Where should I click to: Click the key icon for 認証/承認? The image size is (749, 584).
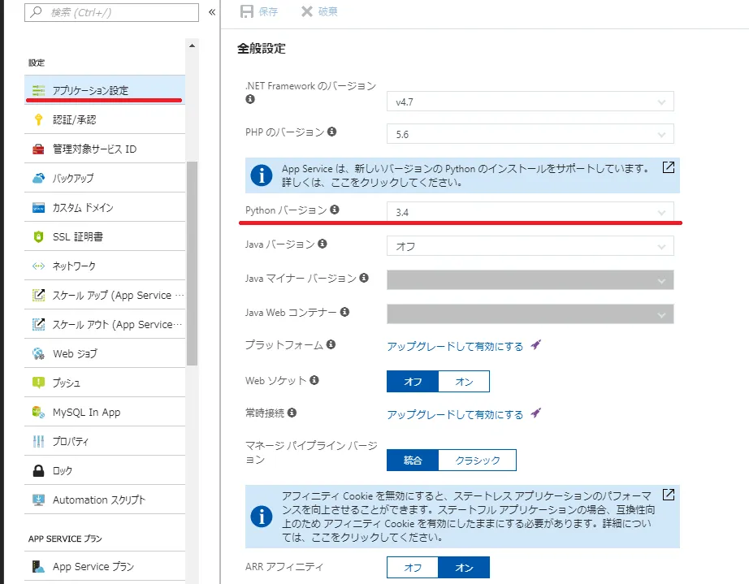(x=38, y=119)
